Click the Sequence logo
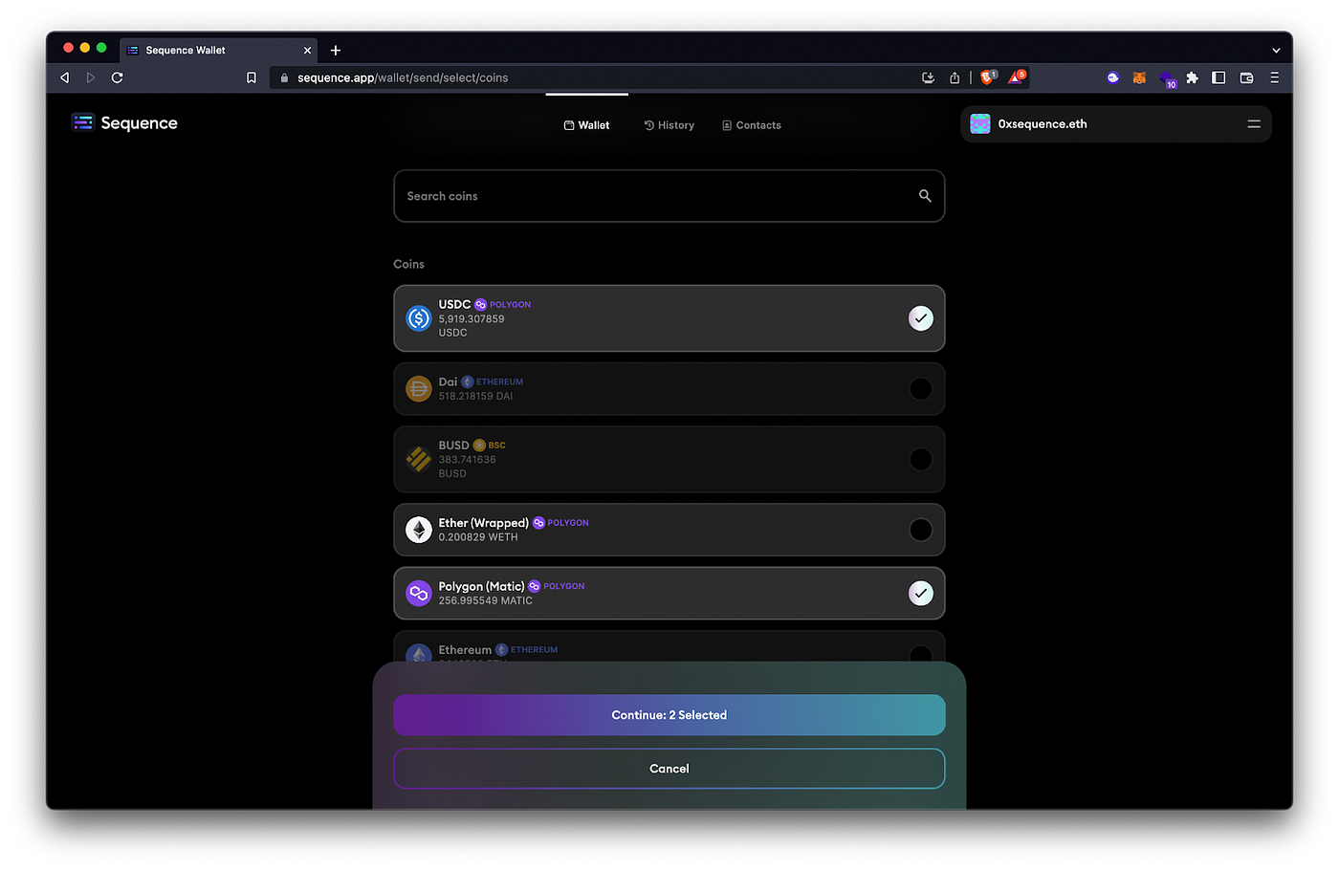This screenshot has width=1339, height=871. pyautogui.click(x=83, y=122)
